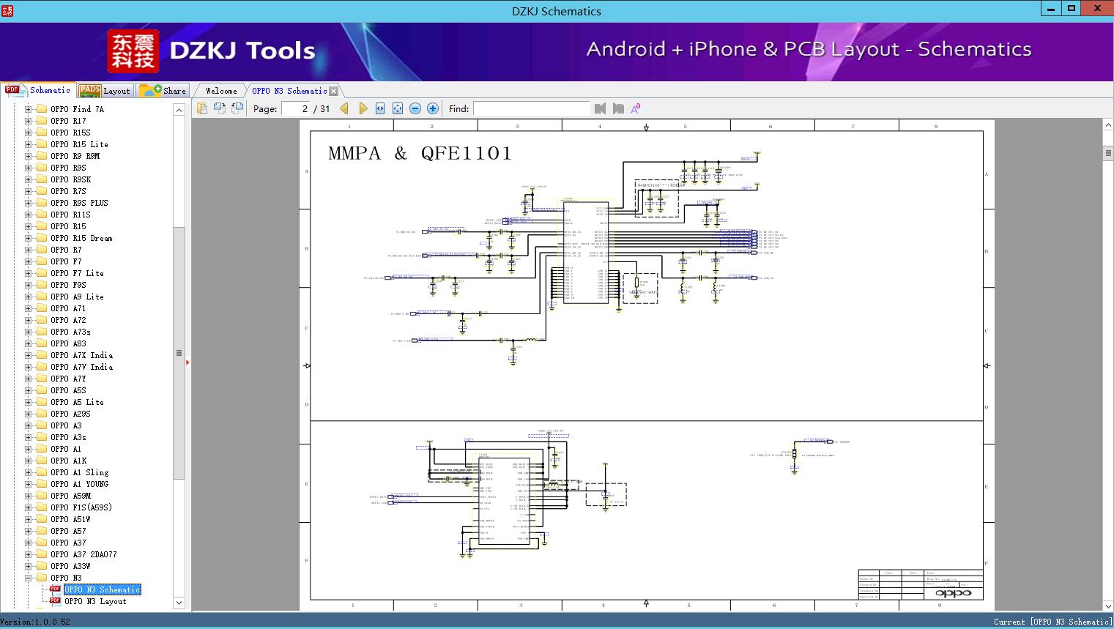
Task: Click the OPPO Find 7A folder icon
Action: (42, 109)
